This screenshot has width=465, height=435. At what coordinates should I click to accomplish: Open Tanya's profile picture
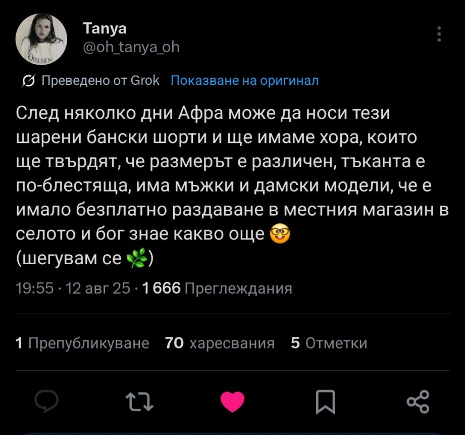point(41,39)
